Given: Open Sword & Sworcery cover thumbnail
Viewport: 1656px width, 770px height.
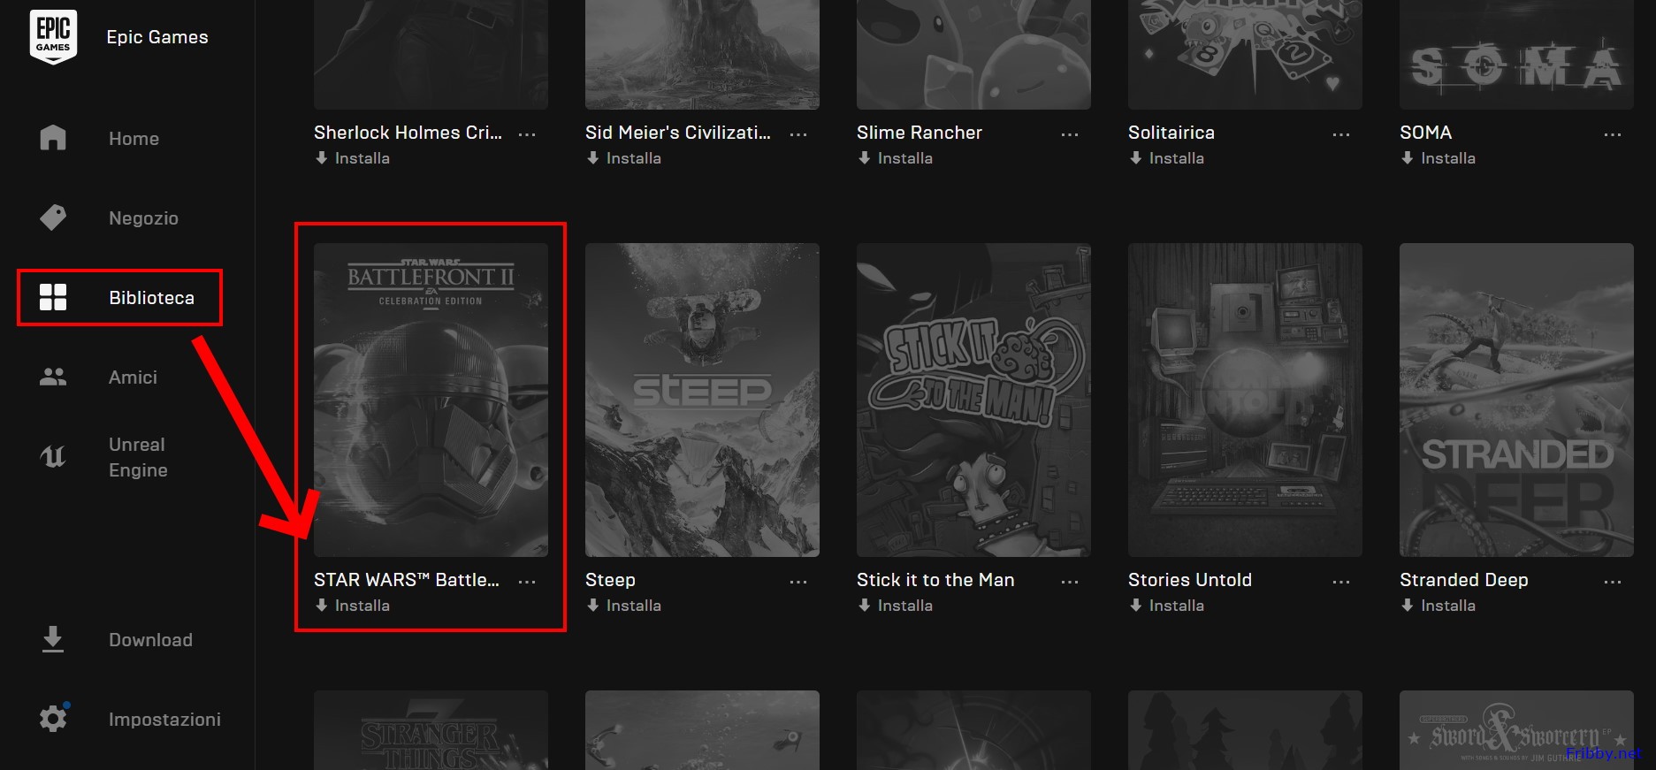Looking at the screenshot, I should 1516,730.
